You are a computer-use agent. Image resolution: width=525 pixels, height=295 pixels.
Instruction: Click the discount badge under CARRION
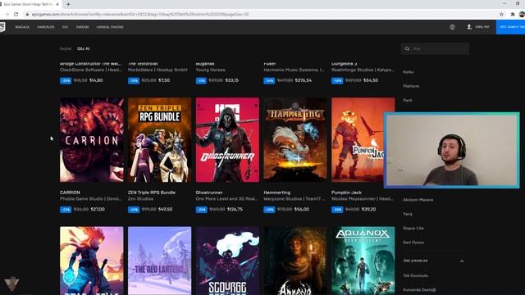66,210
